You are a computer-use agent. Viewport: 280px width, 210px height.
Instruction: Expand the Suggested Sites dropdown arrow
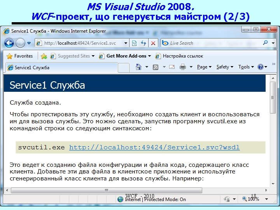coord(93,56)
